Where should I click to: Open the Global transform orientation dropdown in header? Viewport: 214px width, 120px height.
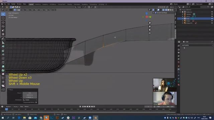79,7
